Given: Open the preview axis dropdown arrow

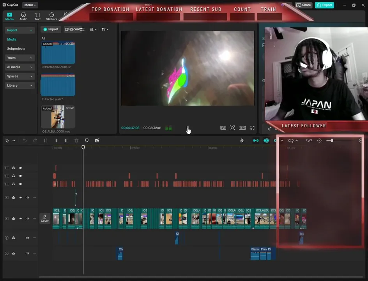Looking at the screenshot, I should [x=297, y=141].
